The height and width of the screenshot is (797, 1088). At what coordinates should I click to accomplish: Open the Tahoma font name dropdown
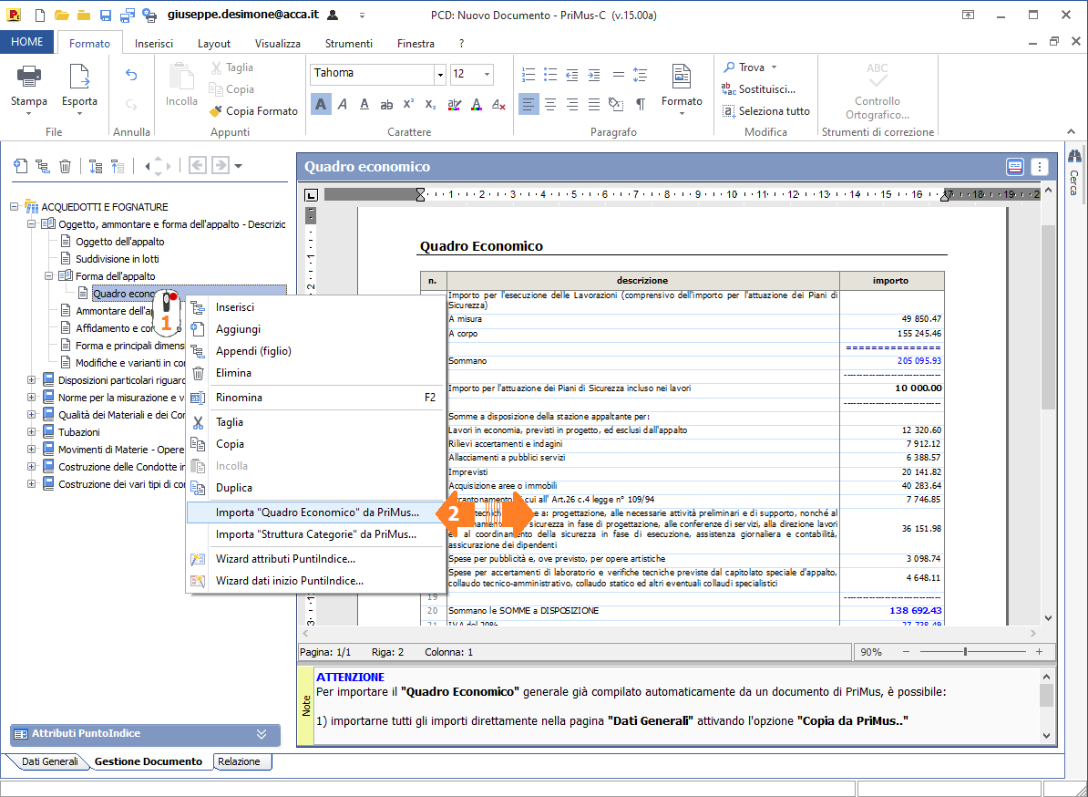click(x=441, y=75)
